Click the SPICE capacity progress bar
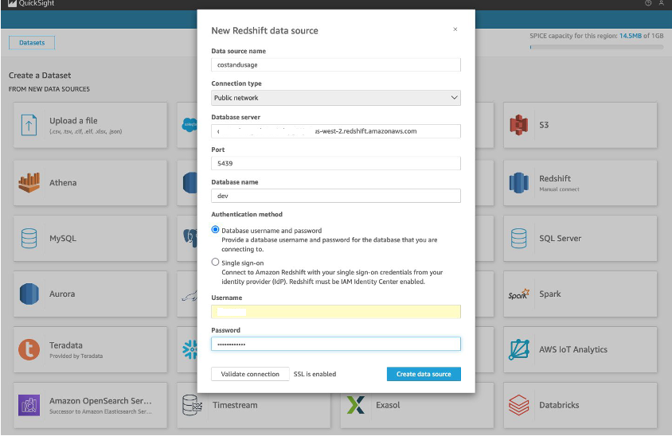 pos(596,47)
